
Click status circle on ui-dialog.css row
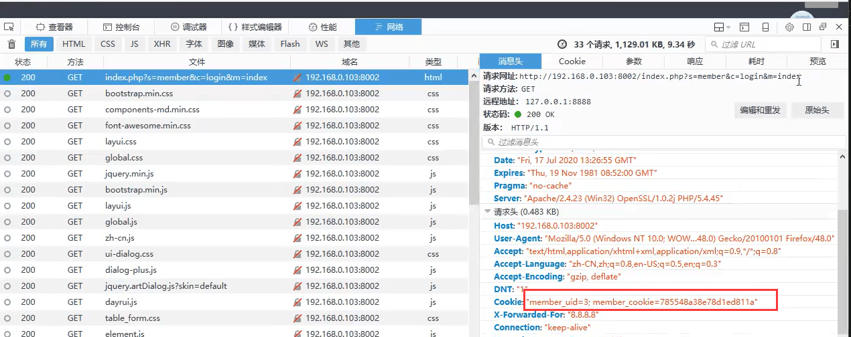[7, 254]
